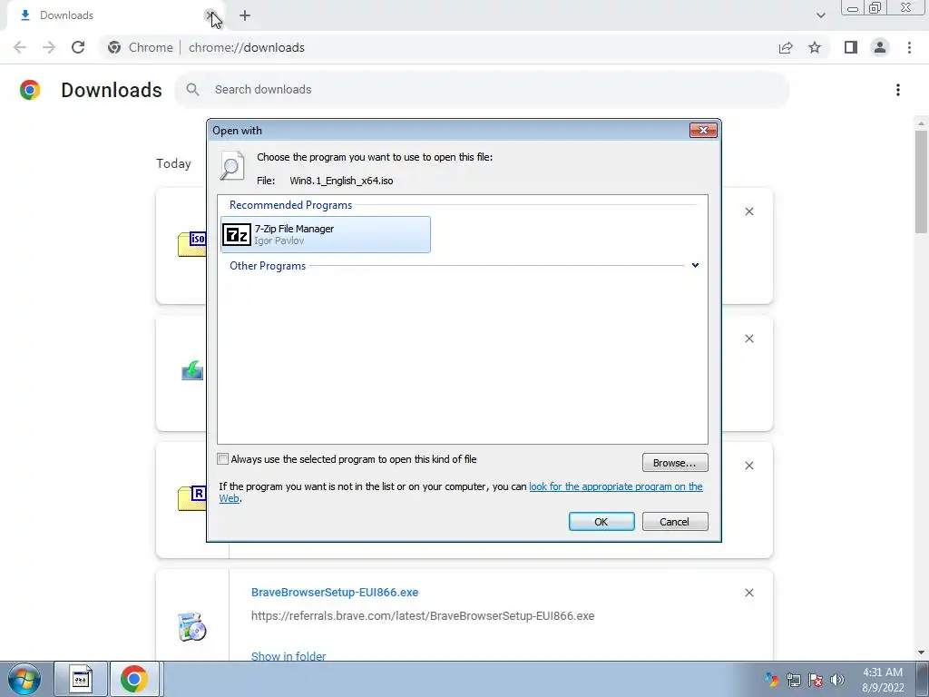
Task: Show BraveBrowserSetup in folder
Action: 288,656
